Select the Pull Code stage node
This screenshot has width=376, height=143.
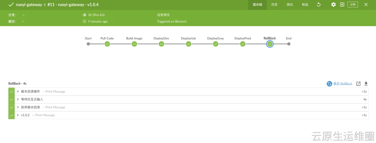[107, 44]
